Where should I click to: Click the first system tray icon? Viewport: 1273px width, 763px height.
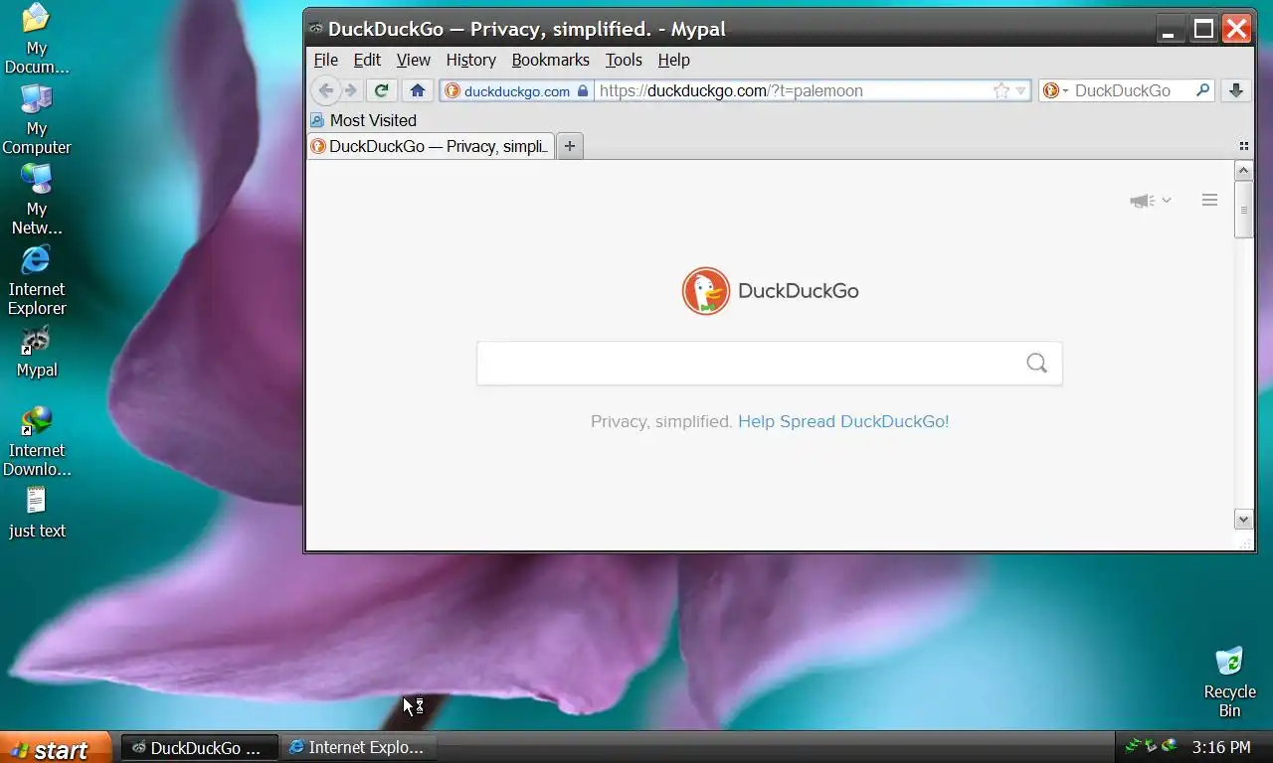[1132, 746]
